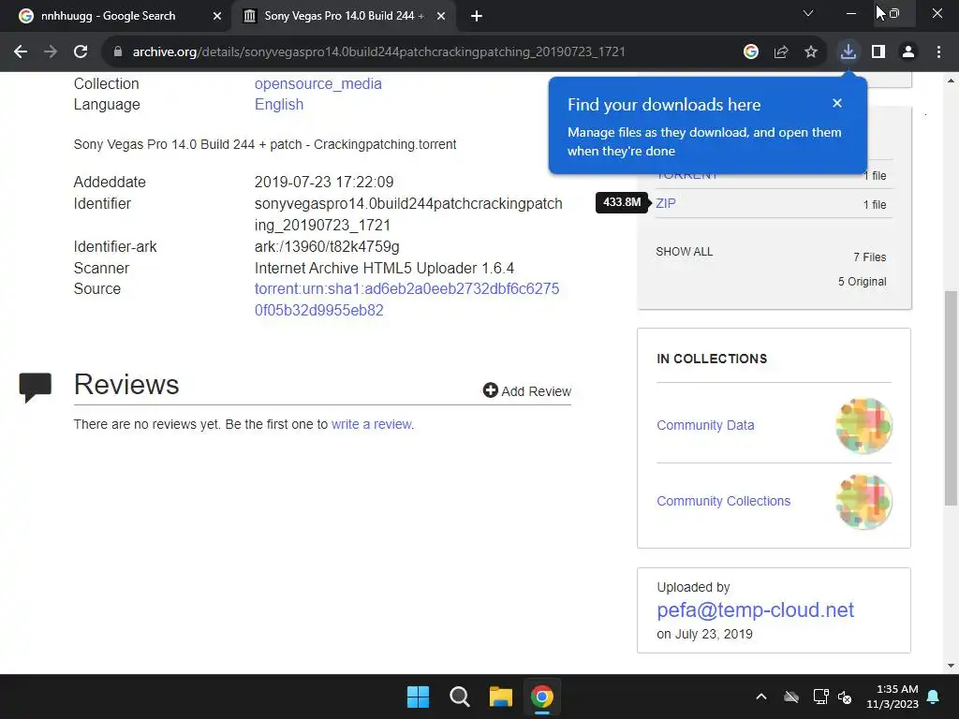Click the address bar URL
This screenshot has width=959, height=719.
click(379, 52)
